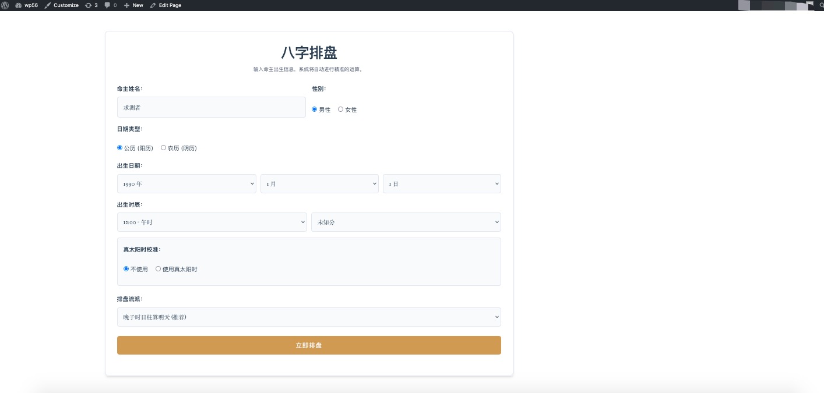Open the birth month dropdown 1 月
The width and height of the screenshot is (824, 393).
click(x=319, y=183)
